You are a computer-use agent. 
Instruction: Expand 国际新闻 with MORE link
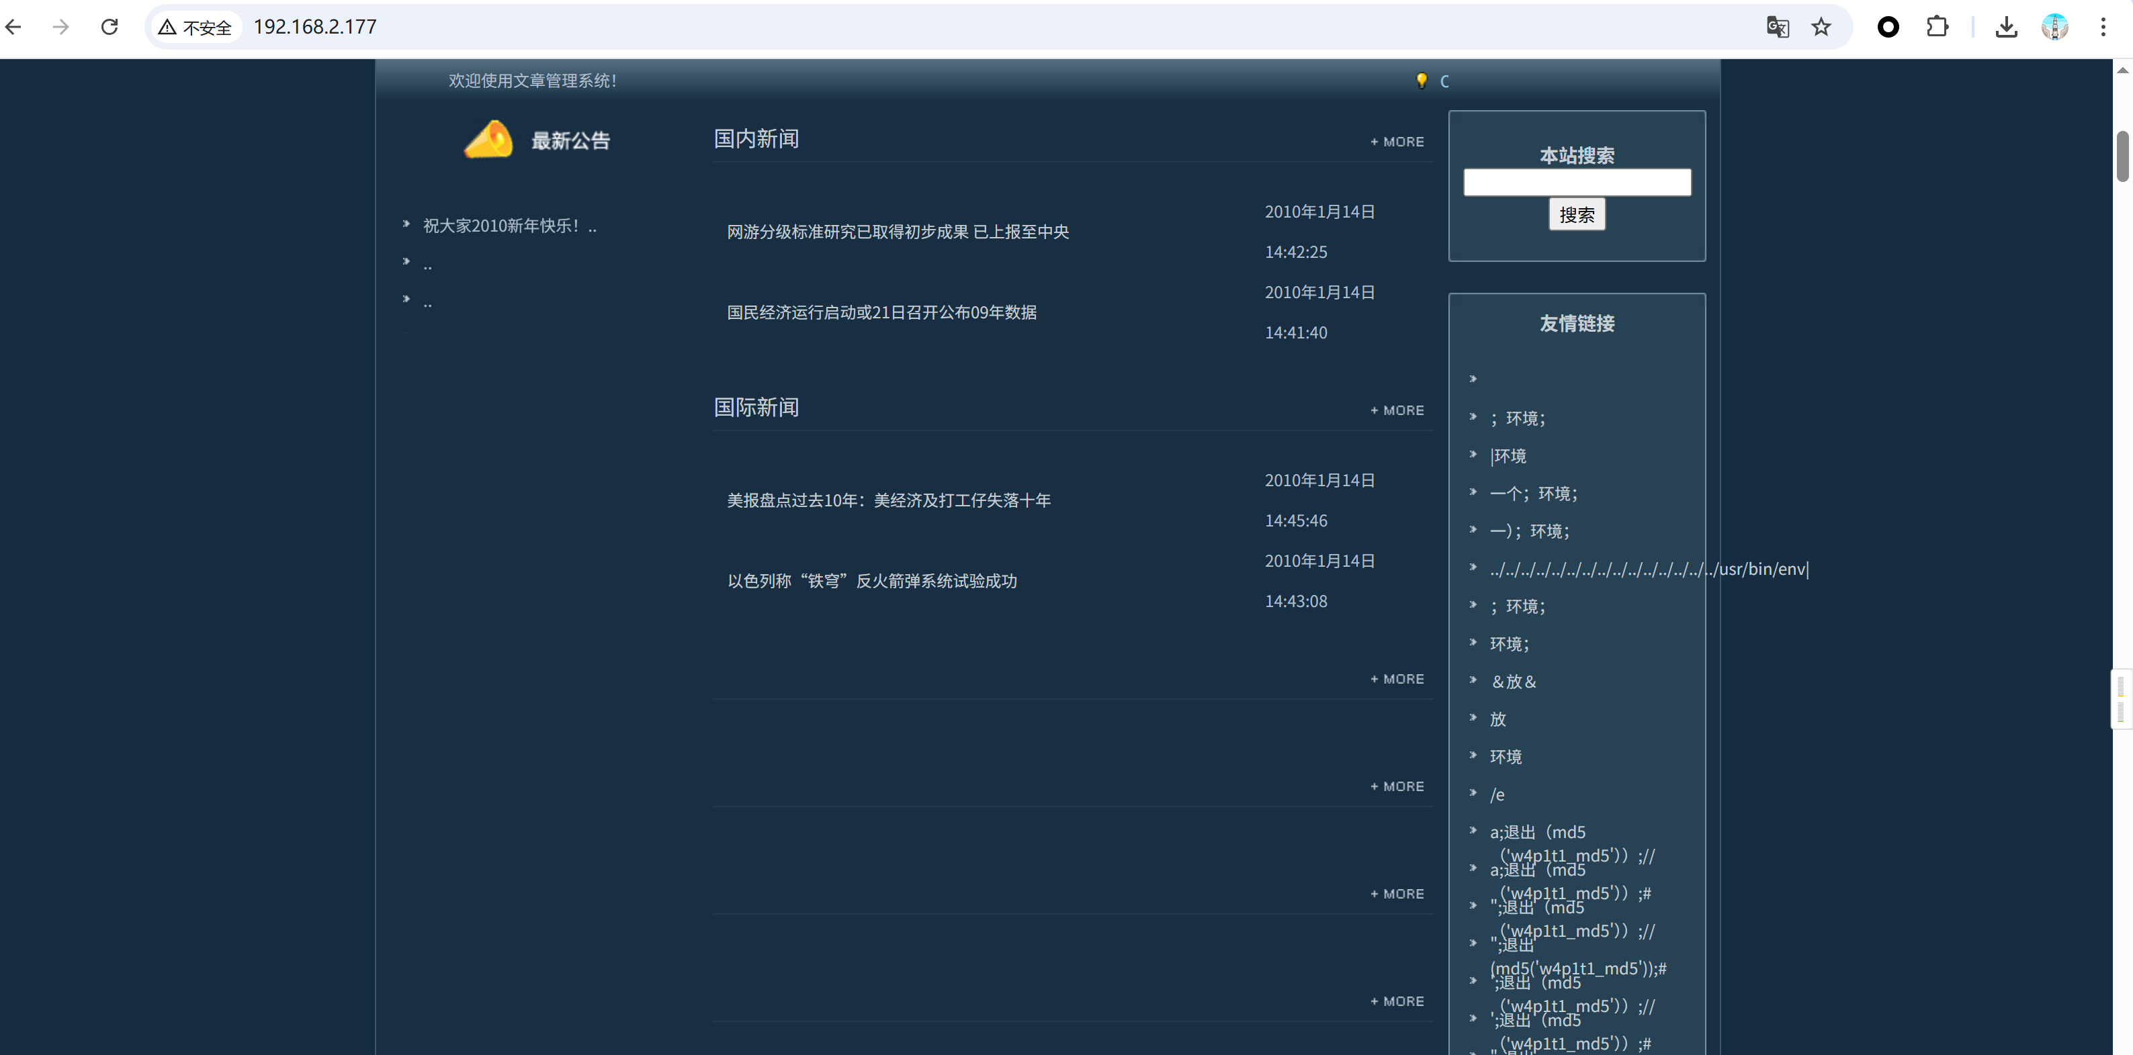point(1398,410)
